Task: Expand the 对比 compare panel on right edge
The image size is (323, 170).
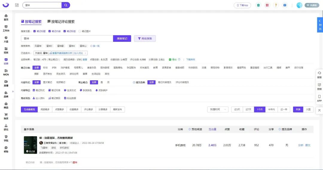Action: tap(320, 25)
